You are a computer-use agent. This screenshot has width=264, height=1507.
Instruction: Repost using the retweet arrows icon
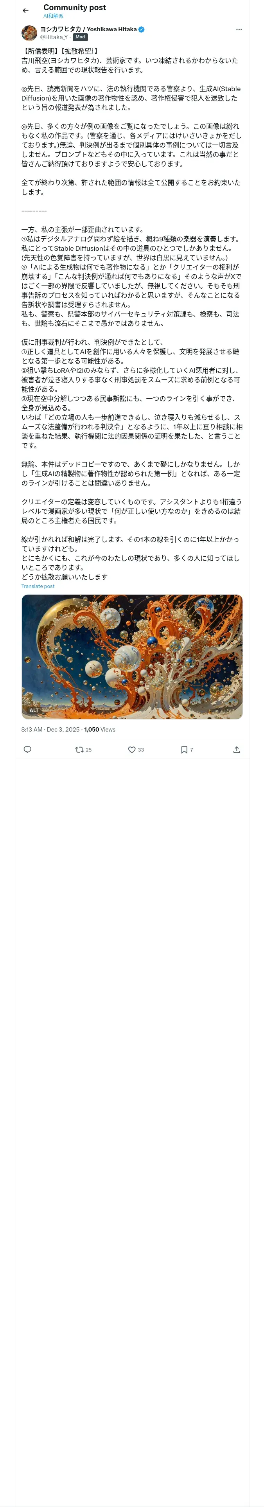point(80,750)
